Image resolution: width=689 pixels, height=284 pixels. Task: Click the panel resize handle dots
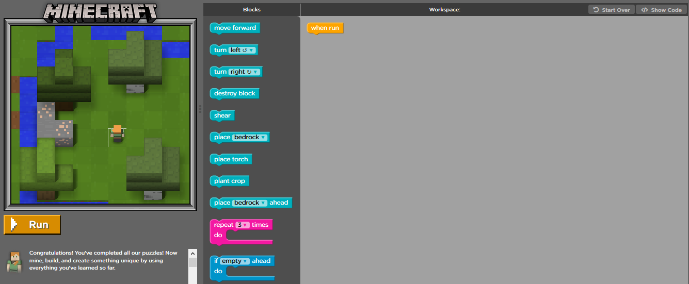click(200, 109)
